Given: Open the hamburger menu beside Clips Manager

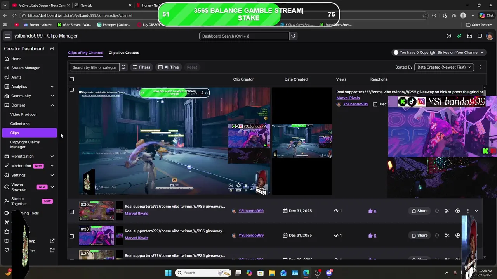Looking at the screenshot, I should click(x=7, y=36).
